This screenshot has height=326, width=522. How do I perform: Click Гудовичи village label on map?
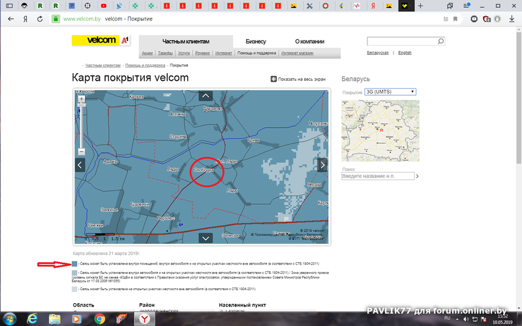point(140,204)
